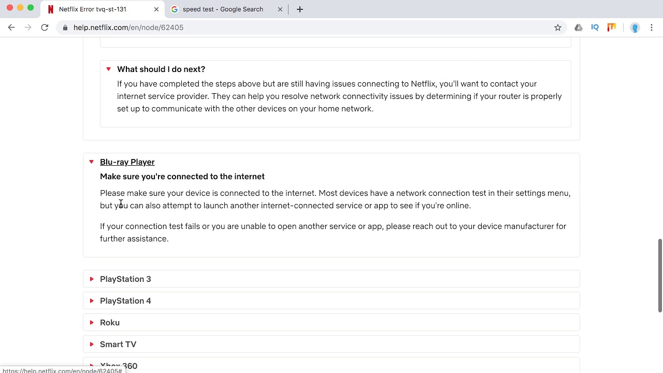Close the Netflix Error tab
The image size is (663, 373).
tap(156, 9)
